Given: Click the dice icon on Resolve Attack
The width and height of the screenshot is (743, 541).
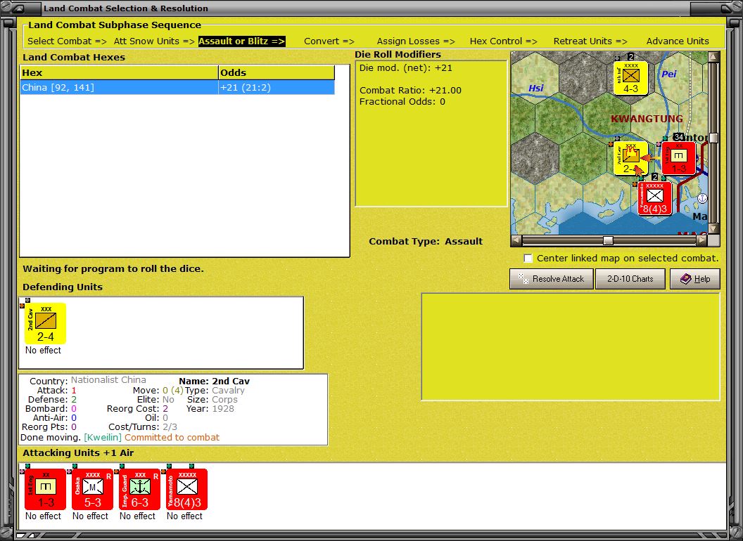Looking at the screenshot, I should pyautogui.click(x=523, y=279).
